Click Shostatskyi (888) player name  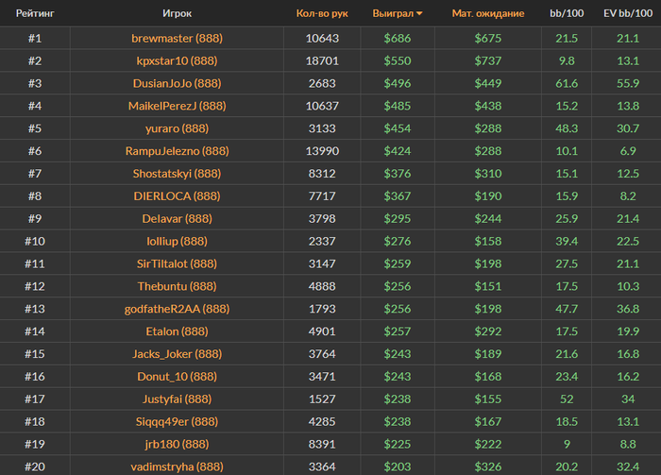point(178,174)
